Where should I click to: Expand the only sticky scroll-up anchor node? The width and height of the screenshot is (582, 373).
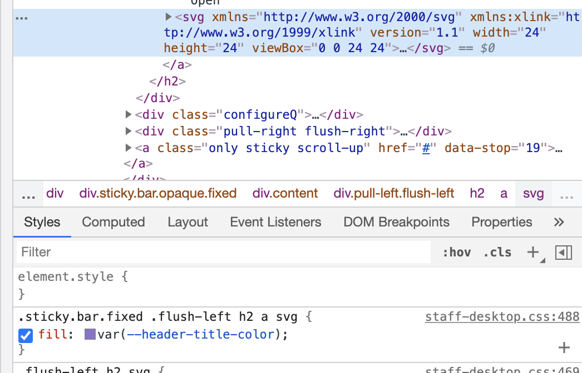(129, 148)
